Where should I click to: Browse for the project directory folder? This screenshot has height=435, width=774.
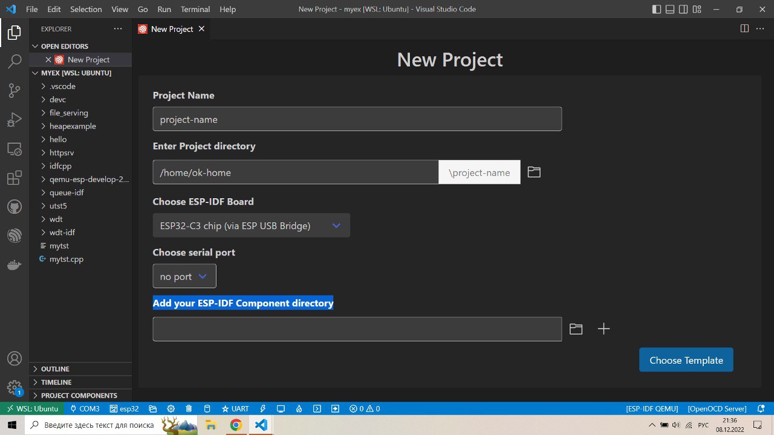tap(534, 172)
